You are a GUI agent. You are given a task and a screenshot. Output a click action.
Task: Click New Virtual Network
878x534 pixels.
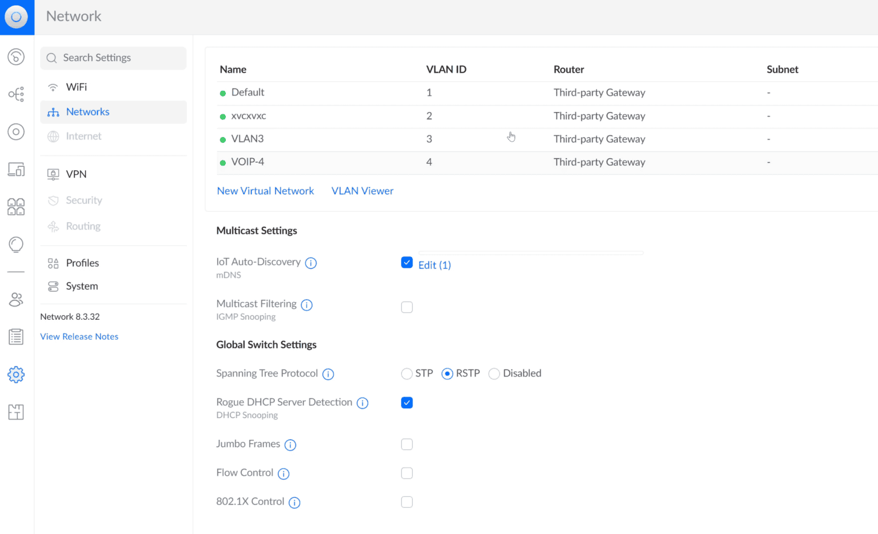[x=265, y=190]
